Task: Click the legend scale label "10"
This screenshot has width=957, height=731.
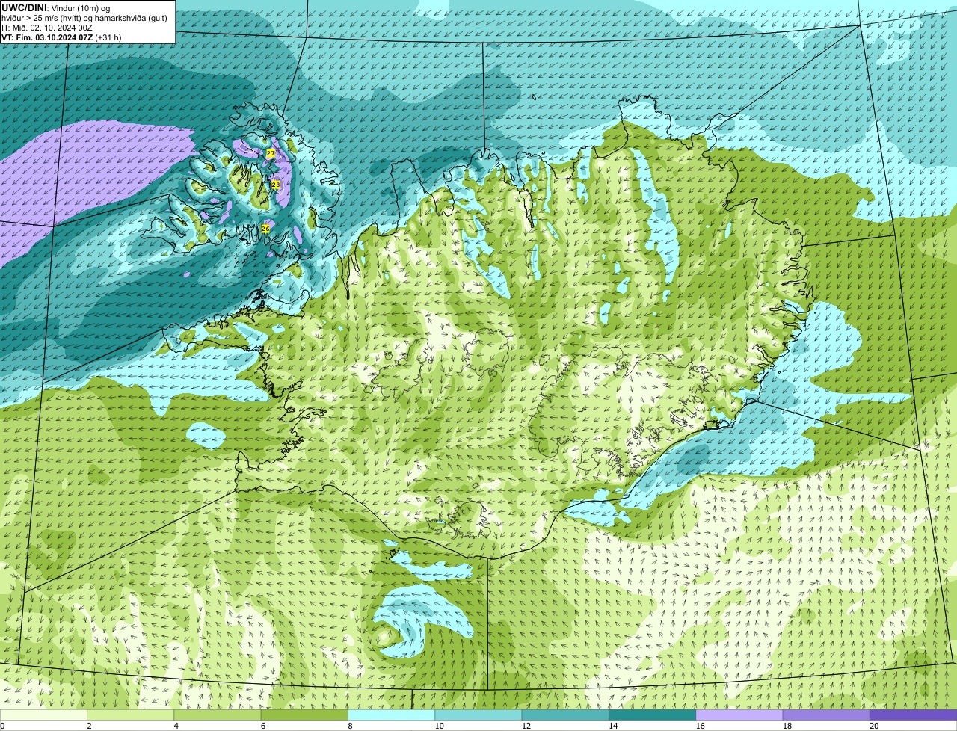Action: coord(439,726)
